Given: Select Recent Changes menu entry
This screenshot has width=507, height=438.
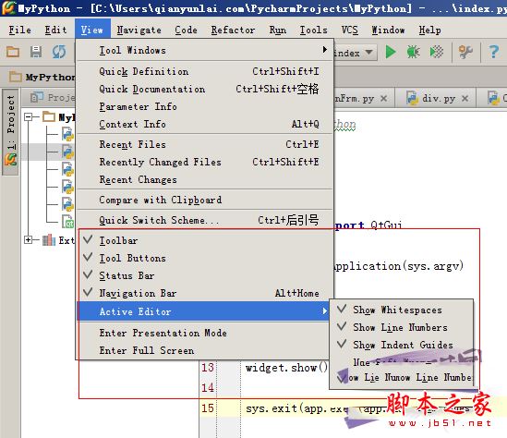Looking at the screenshot, I should [x=205, y=179].
